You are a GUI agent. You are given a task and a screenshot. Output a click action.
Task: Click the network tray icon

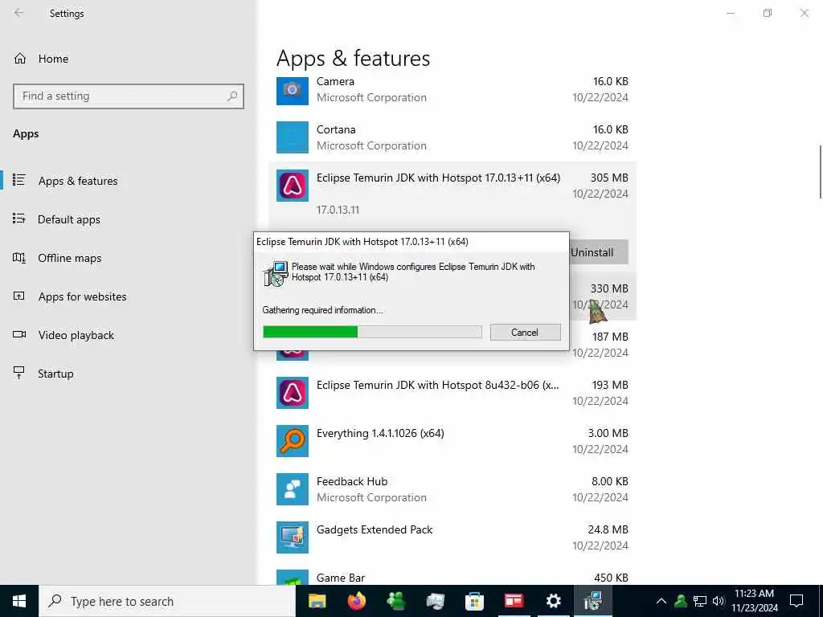tap(700, 601)
